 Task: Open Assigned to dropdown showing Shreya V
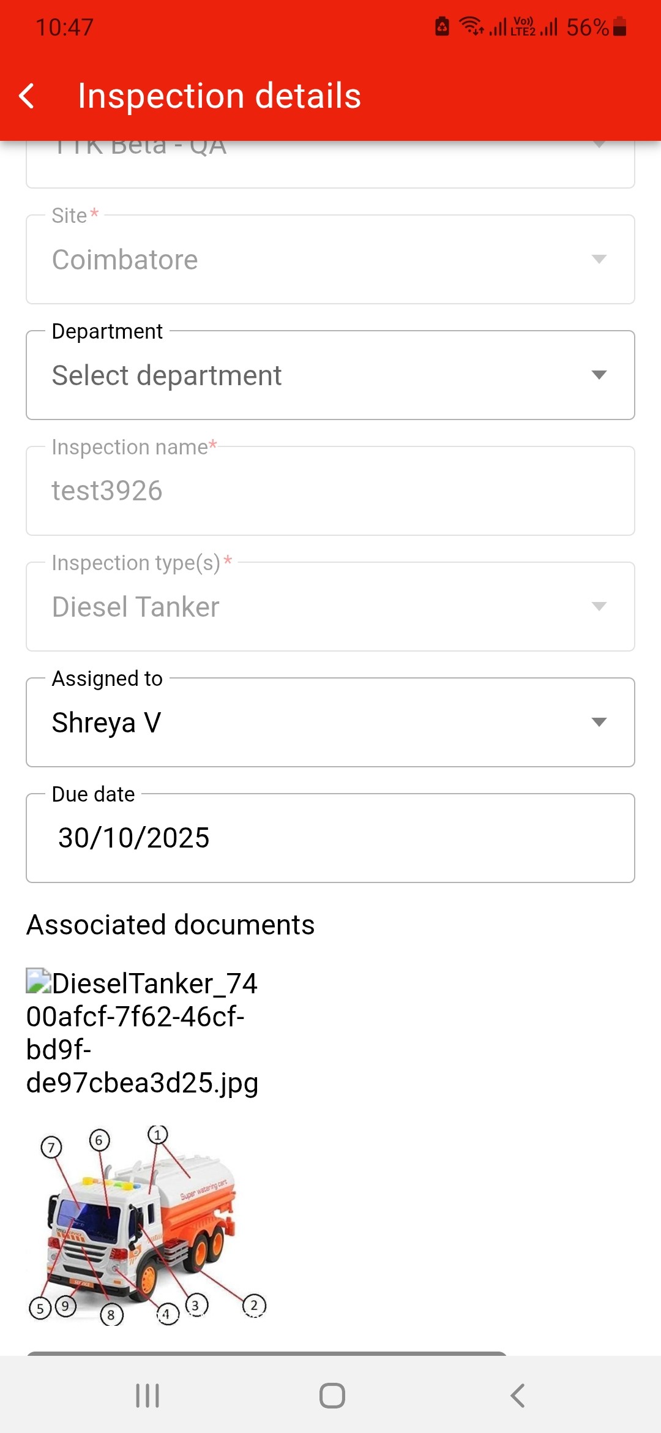(306, 723)
